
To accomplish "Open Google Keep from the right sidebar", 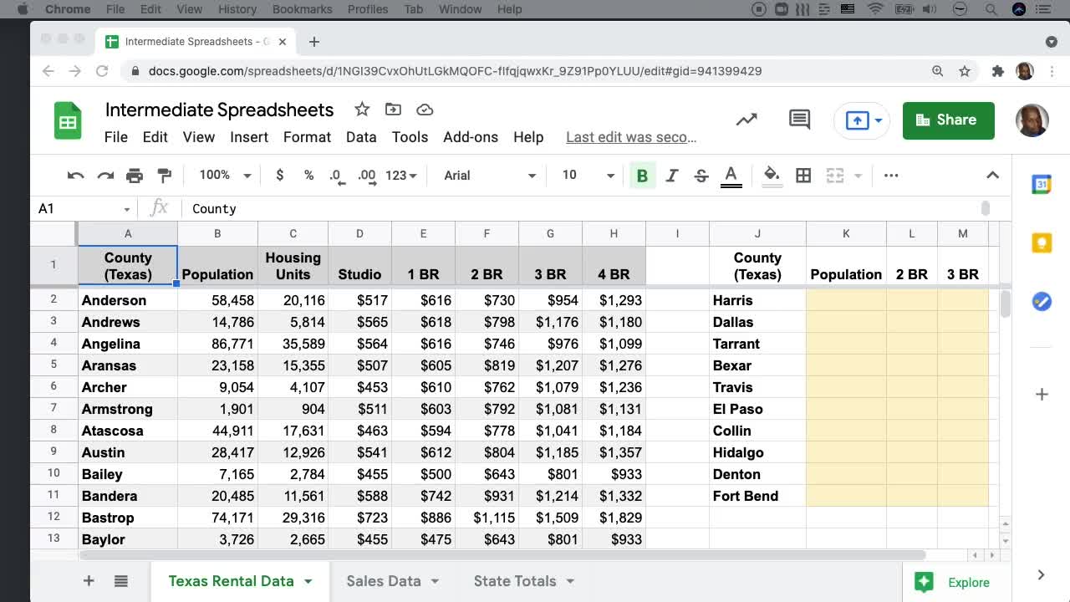I will point(1041,242).
